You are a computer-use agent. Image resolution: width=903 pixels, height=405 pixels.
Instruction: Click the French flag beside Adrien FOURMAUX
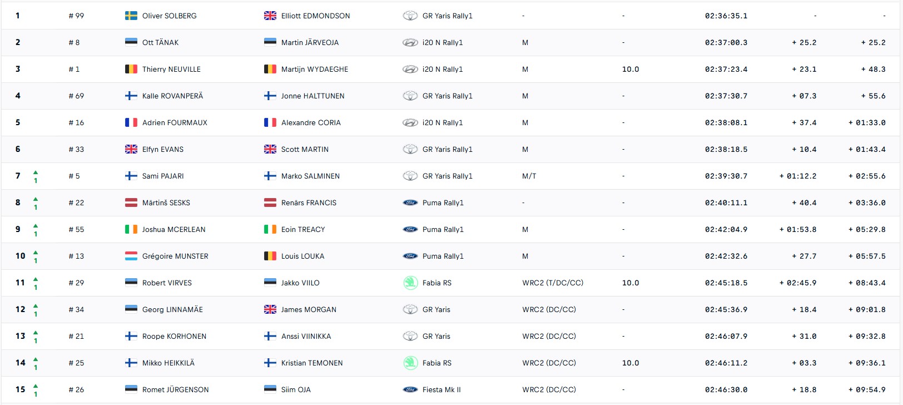click(x=131, y=122)
